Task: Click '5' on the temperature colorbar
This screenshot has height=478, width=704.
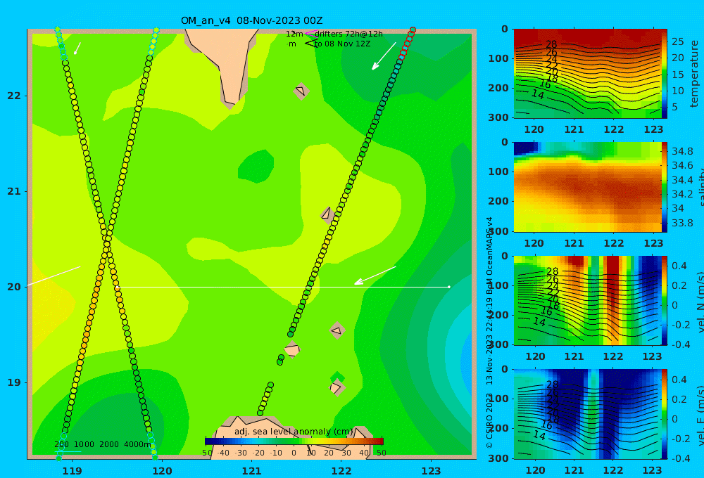Action: coord(674,107)
